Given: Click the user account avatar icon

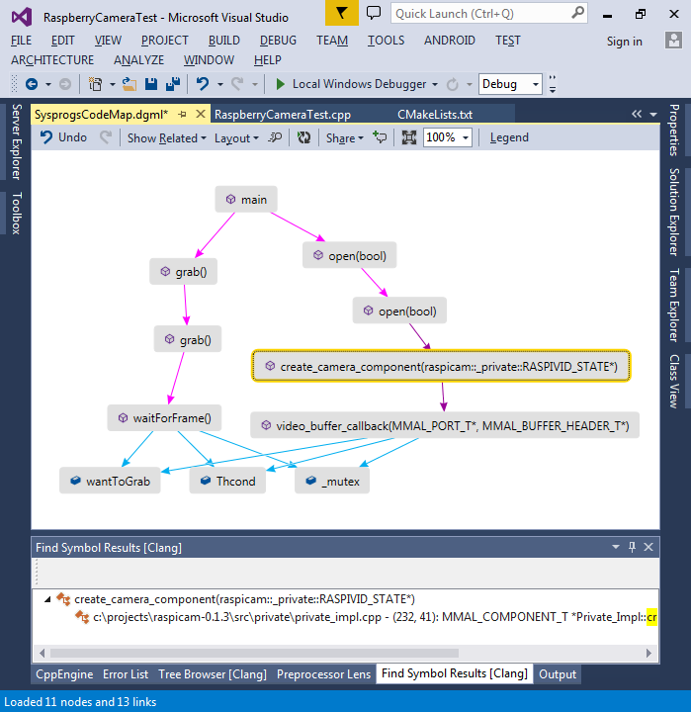Looking at the screenshot, I should [674, 41].
